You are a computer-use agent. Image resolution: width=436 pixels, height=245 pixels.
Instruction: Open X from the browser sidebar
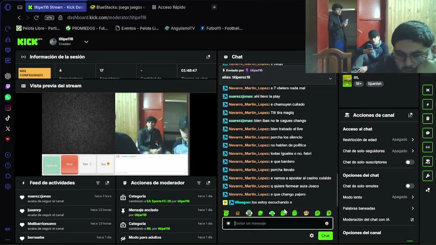click(8, 129)
